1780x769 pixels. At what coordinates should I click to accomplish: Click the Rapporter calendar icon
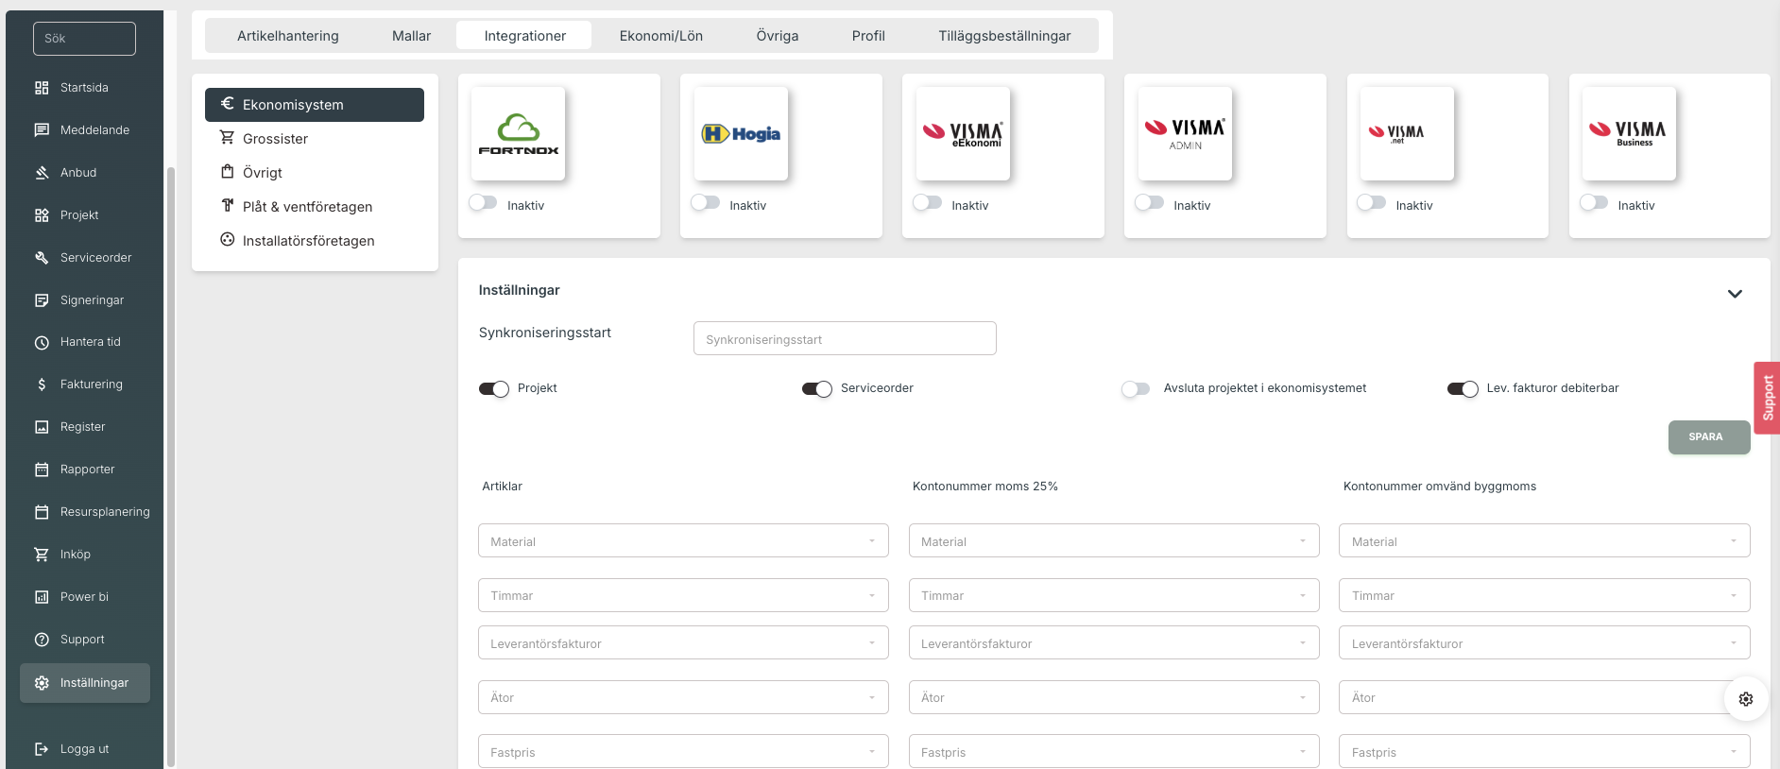coord(42,470)
